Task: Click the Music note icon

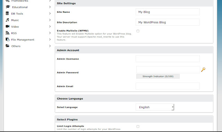Action: tap(7, 20)
